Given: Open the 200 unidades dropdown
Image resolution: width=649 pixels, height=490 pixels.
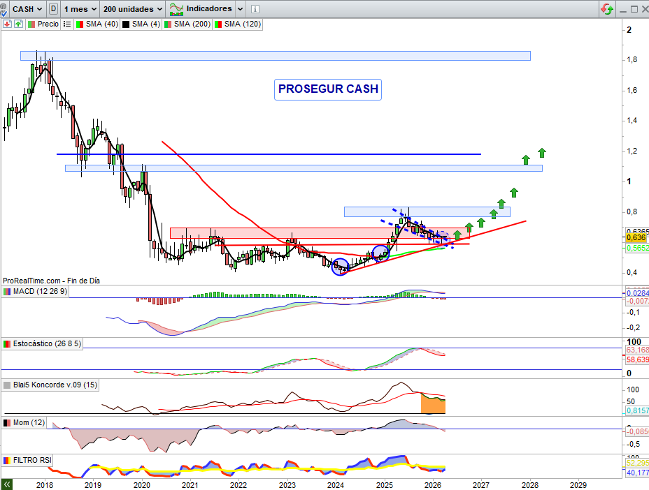Looking at the screenshot, I should click(x=132, y=8).
